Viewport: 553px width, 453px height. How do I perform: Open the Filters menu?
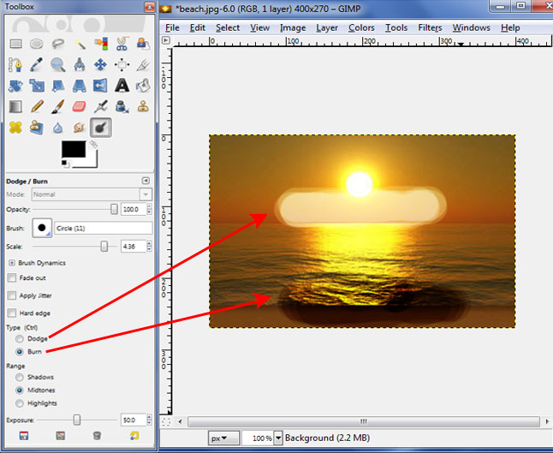430,28
